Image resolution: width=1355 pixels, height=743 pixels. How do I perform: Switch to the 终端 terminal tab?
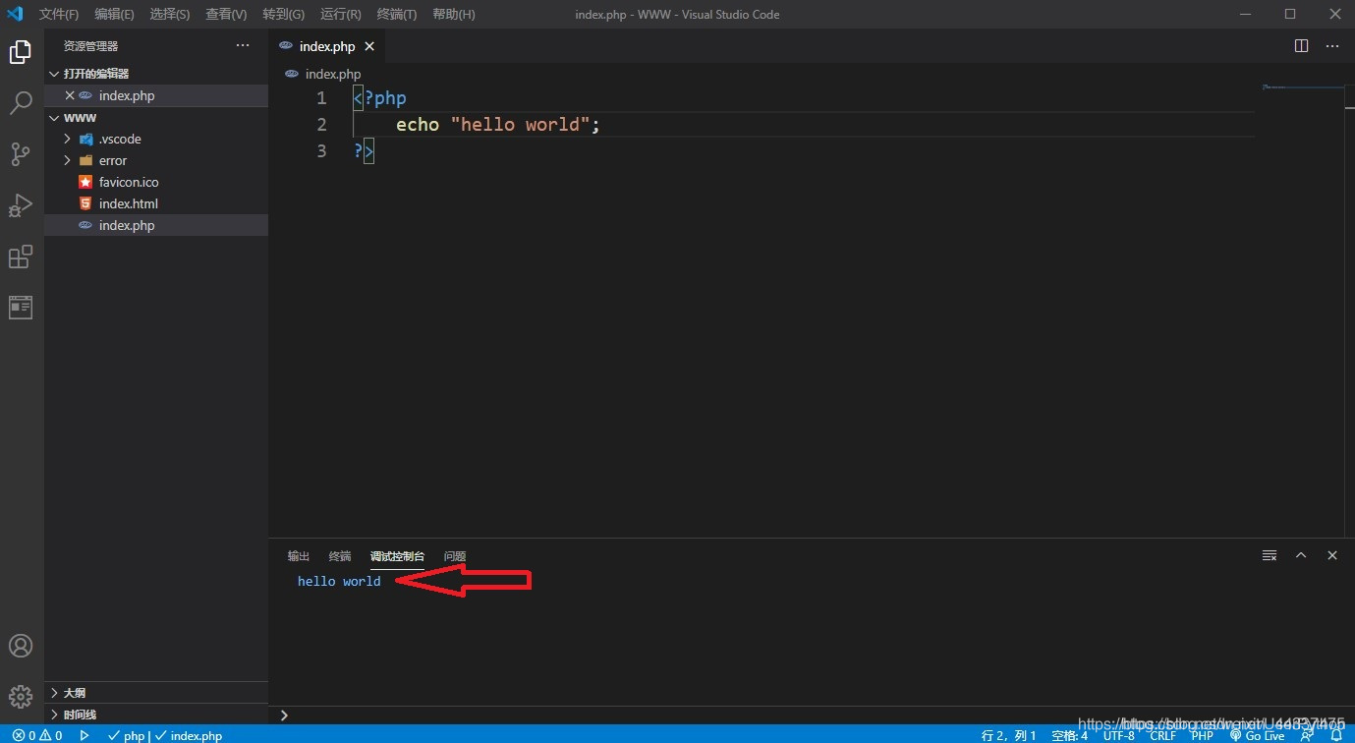pos(339,556)
